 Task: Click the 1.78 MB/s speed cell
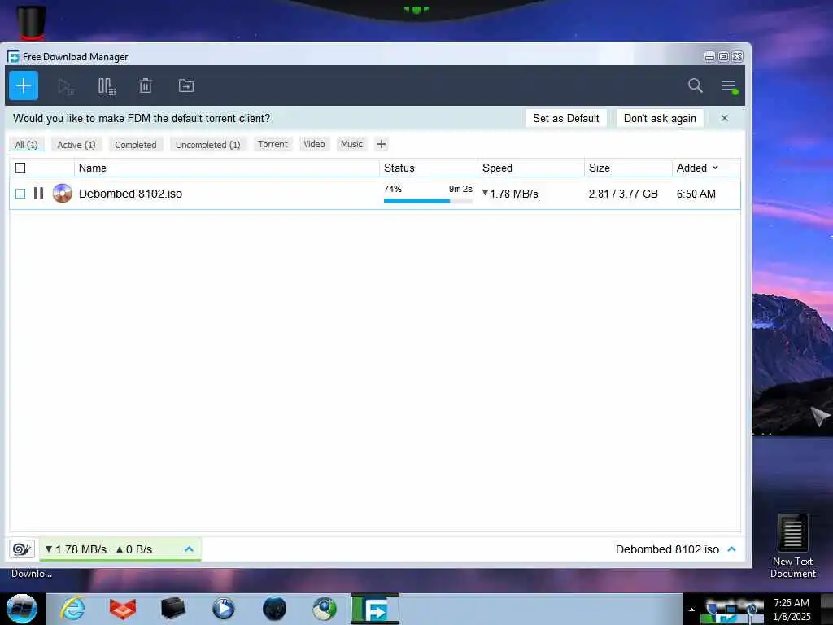pyautogui.click(x=510, y=194)
